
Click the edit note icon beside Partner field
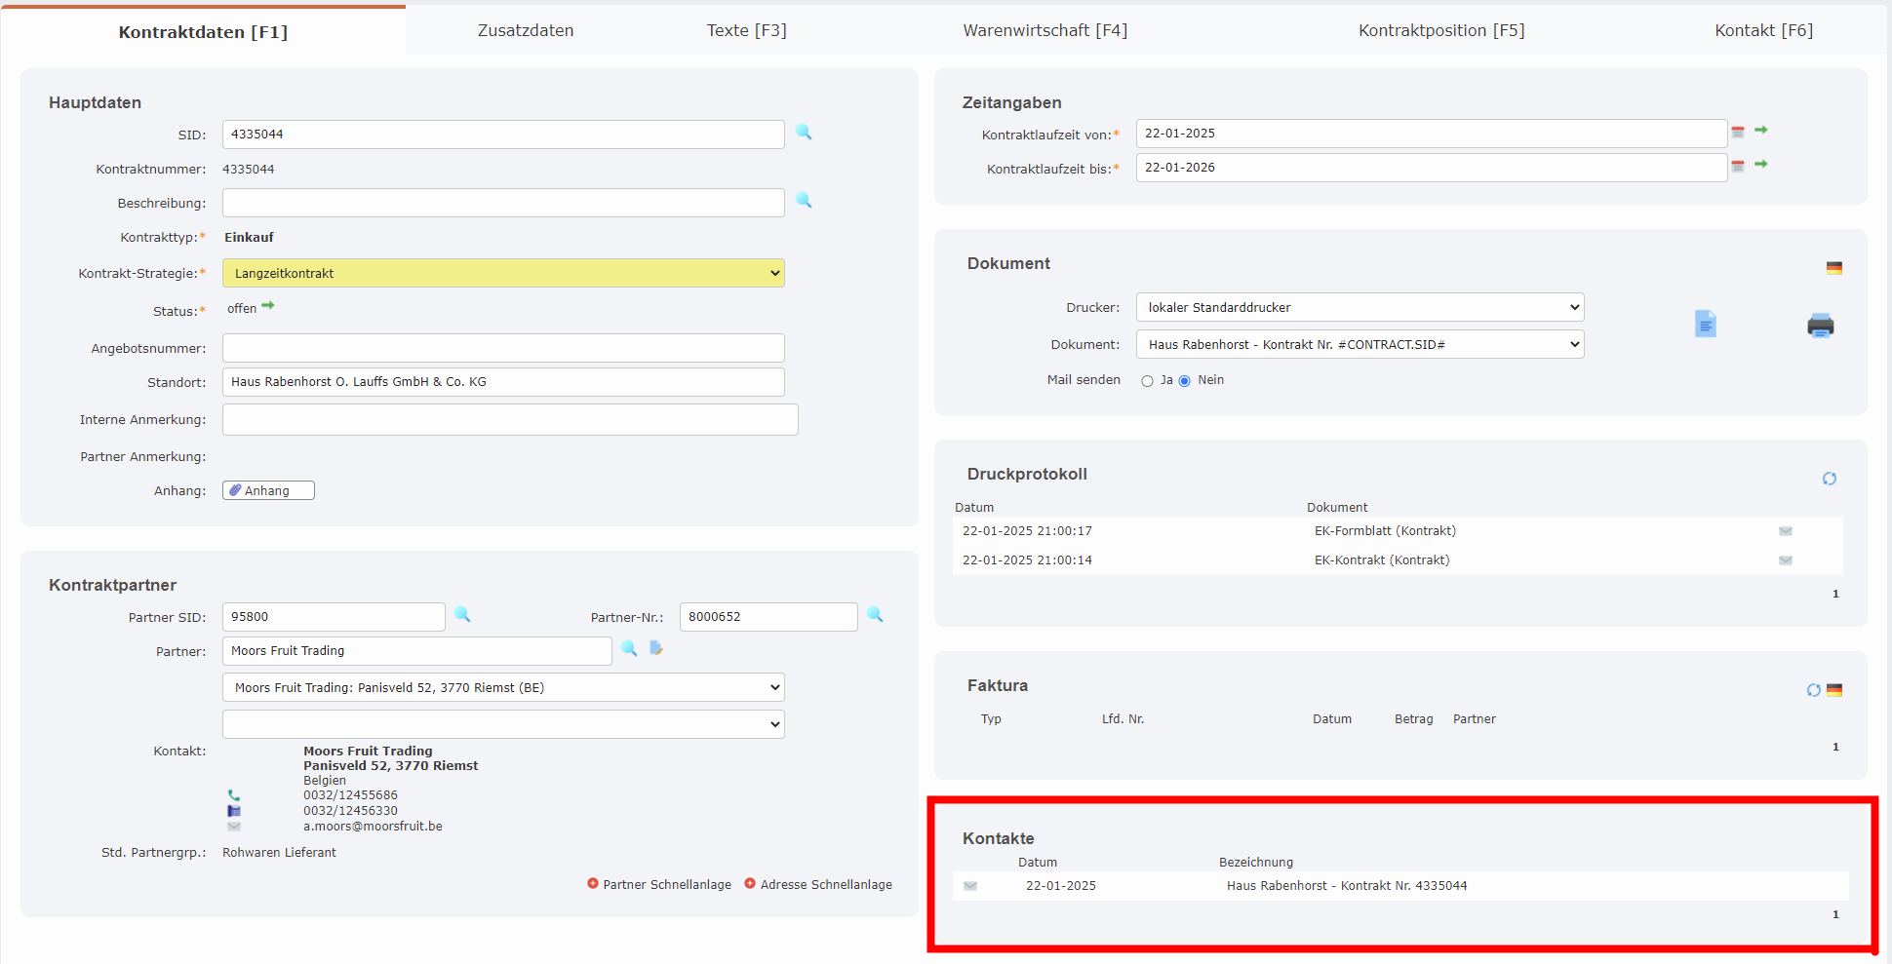655,648
